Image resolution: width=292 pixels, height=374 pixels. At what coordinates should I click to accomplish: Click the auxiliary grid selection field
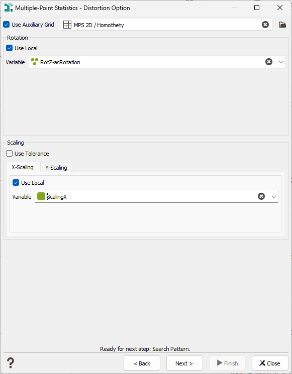point(166,25)
